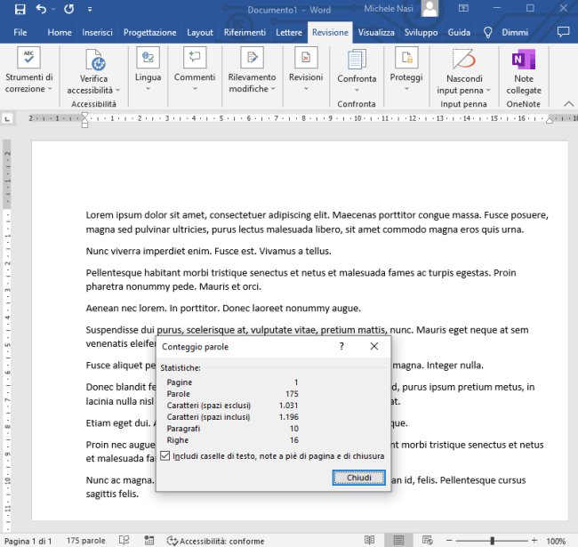Open the Lingua icon menu
Image resolution: width=578 pixels, height=547 pixels.
point(148,58)
